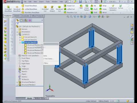Screen dimensions: 137x103
Task: Open the Linear Pattern dropdown arrow
Action: (87, 13)
